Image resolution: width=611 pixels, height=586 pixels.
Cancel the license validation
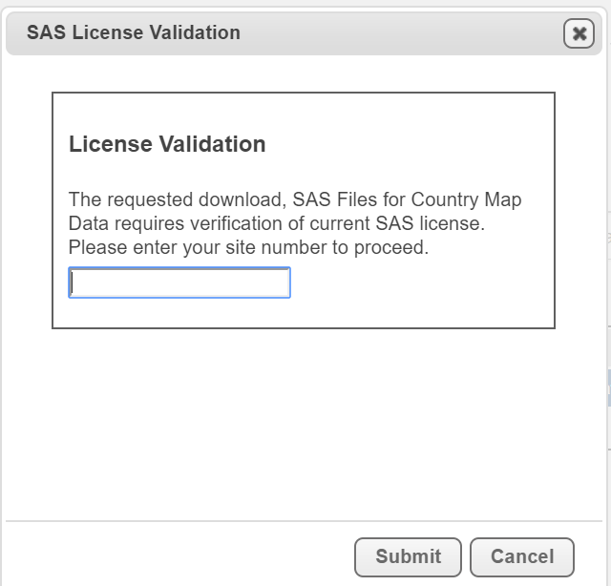coord(522,556)
